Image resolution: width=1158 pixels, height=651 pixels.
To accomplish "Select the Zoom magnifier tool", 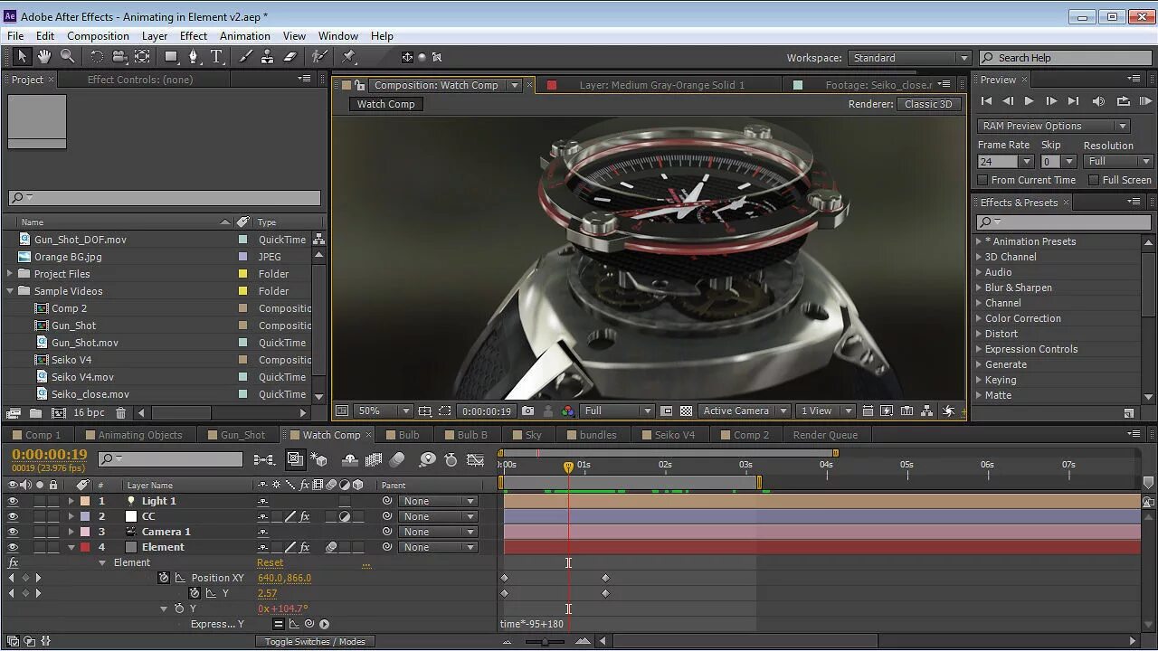I will point(68,57).
